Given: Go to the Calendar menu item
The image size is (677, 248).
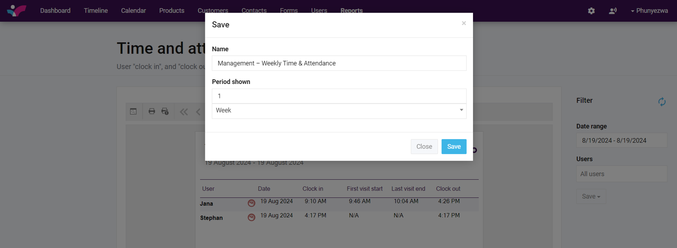Looking at the screenshot, I should [133, 11].
